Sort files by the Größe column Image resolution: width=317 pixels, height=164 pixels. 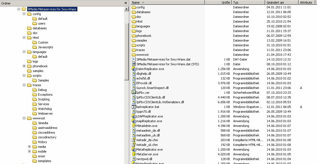point(218,3)
